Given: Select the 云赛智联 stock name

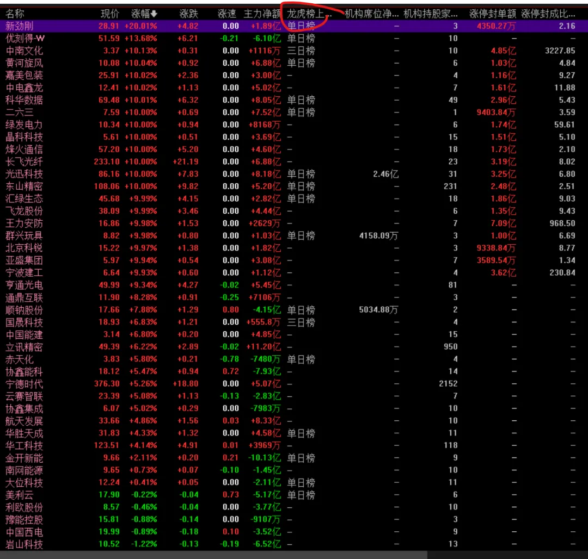Looking at the screenshot, I should 24,396.
